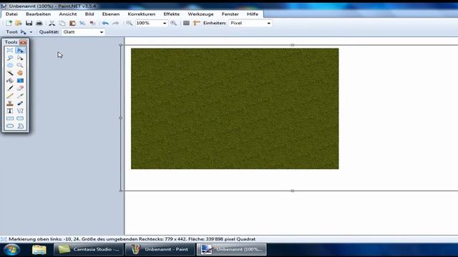Select the Rectangle Select tool

[x=10, y=51]
